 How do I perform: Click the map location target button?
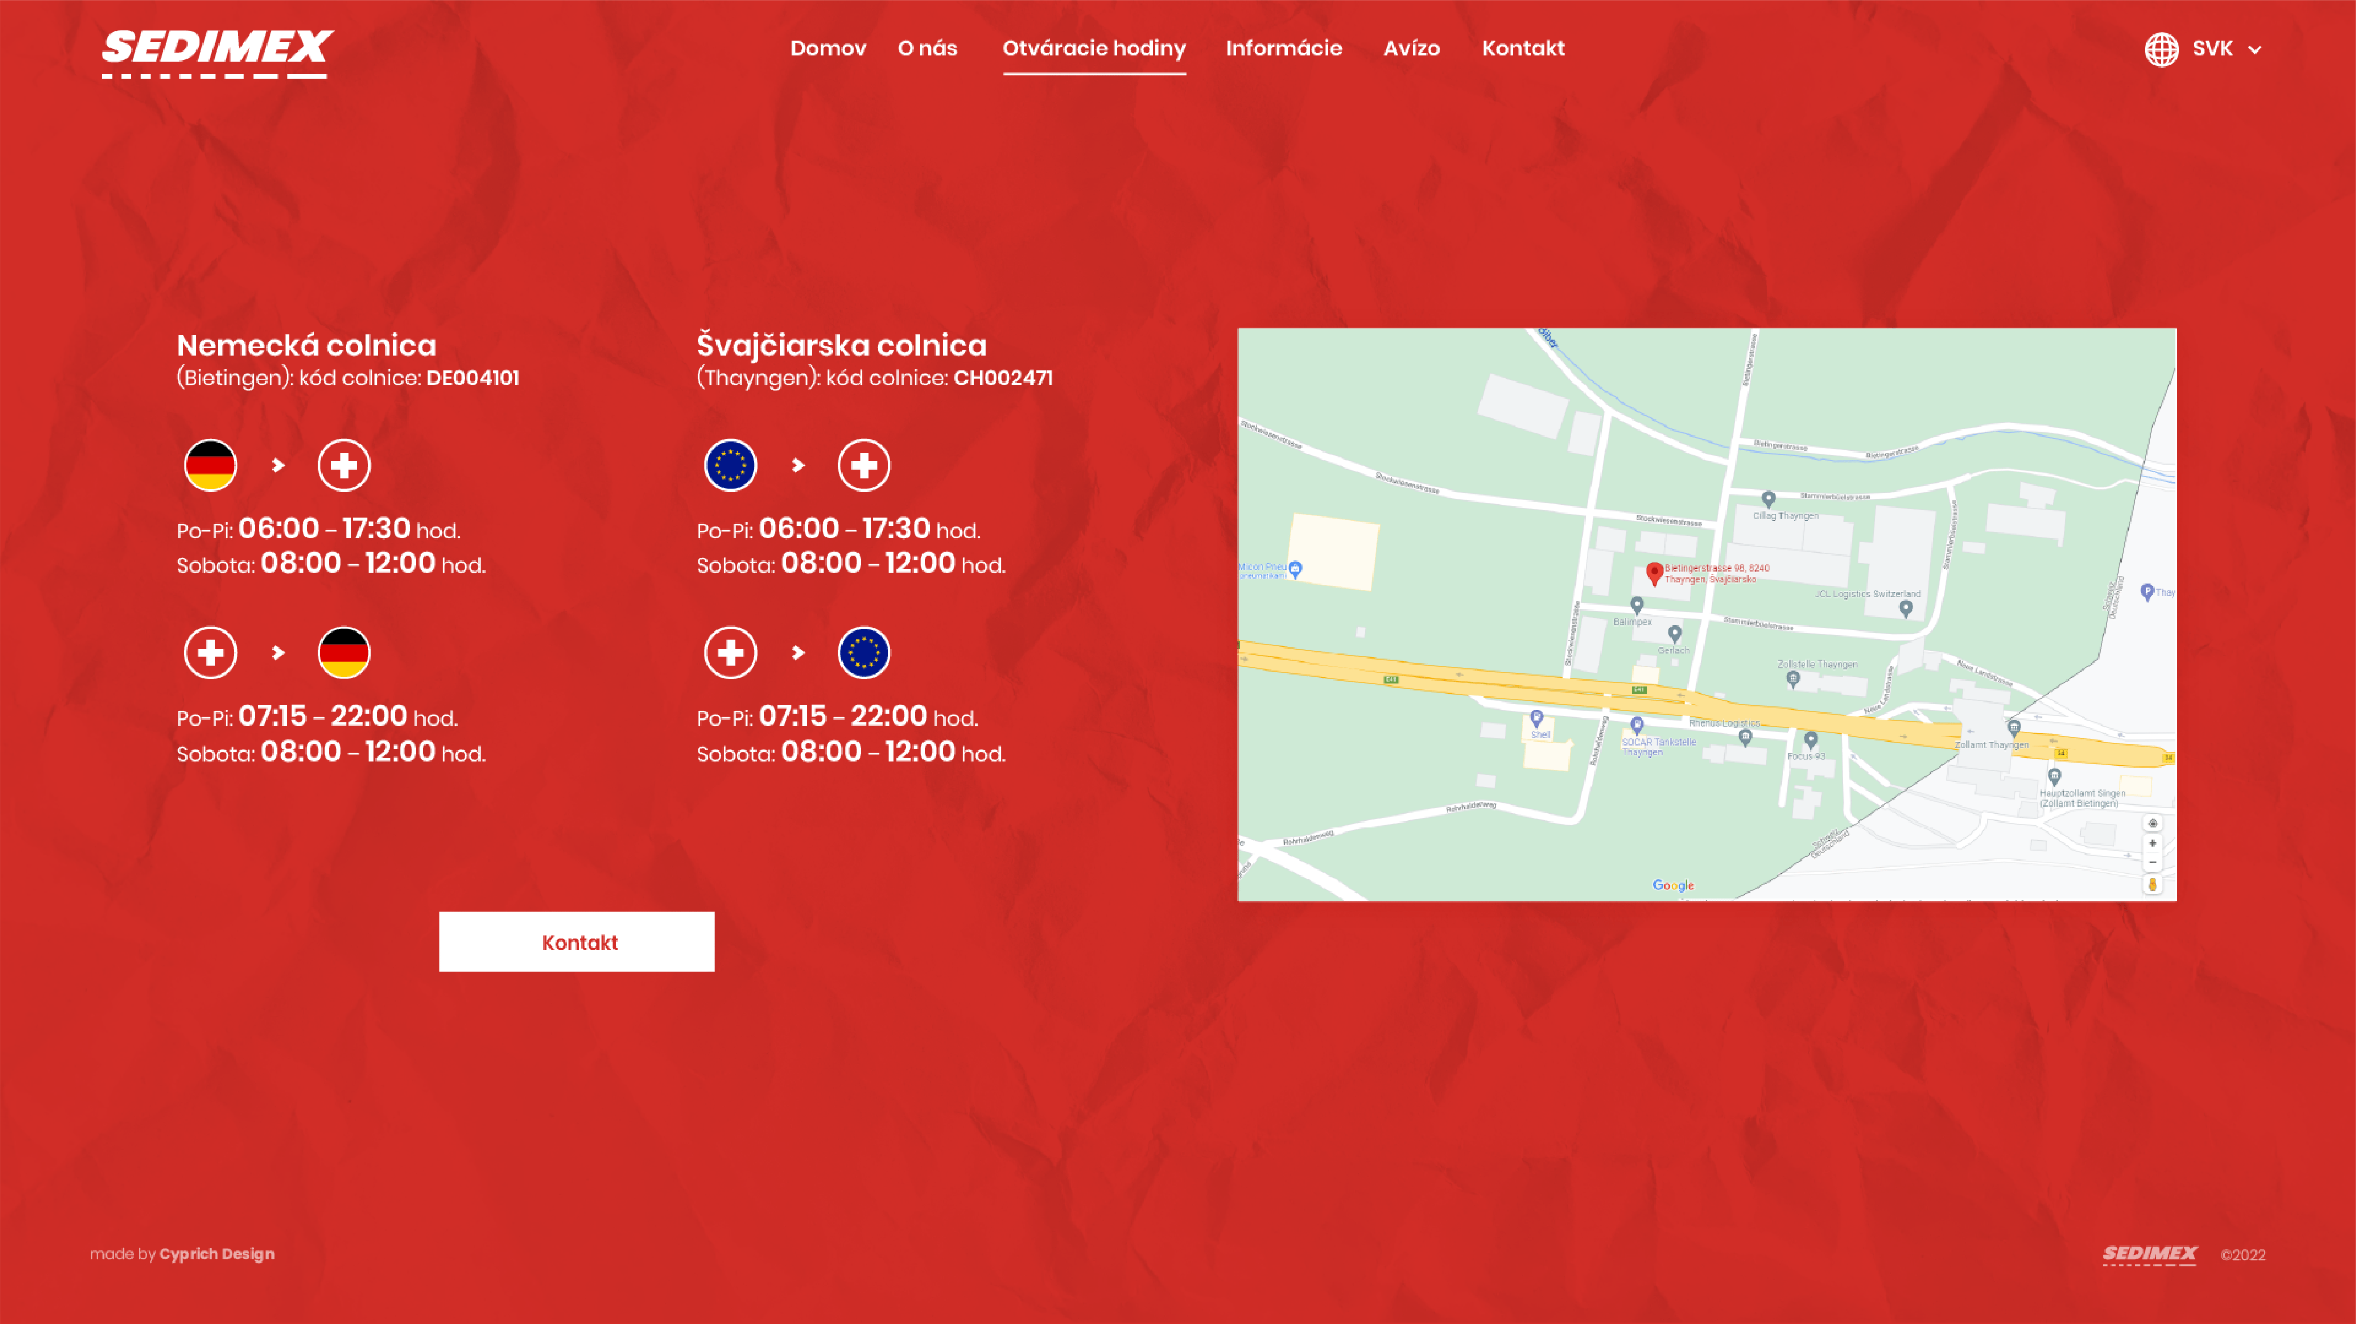pos(2152,823)
